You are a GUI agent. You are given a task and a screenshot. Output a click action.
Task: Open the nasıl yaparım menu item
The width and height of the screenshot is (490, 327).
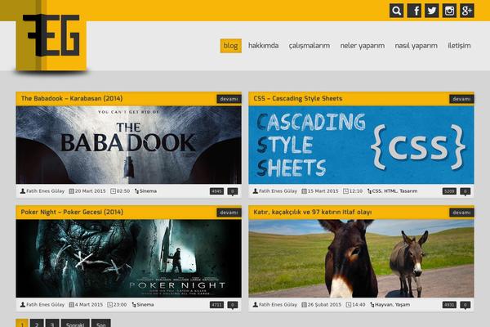point(416,46)
